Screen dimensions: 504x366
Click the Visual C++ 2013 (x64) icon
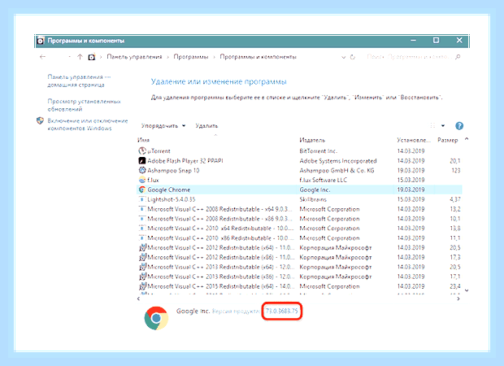[x=142, y=267]
